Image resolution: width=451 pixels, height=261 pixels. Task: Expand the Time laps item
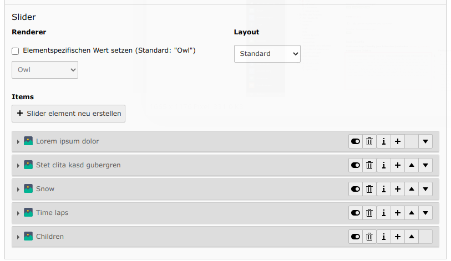click(18, 213)
